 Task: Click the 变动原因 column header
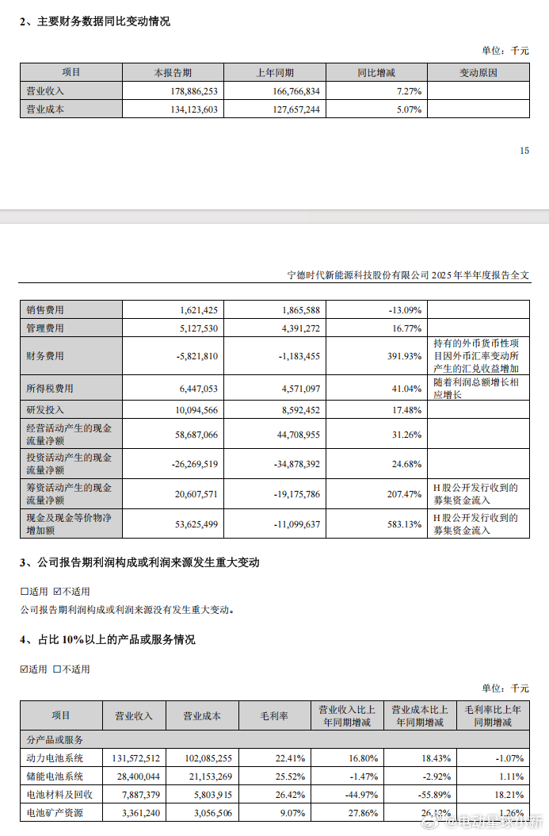point(478,72)
